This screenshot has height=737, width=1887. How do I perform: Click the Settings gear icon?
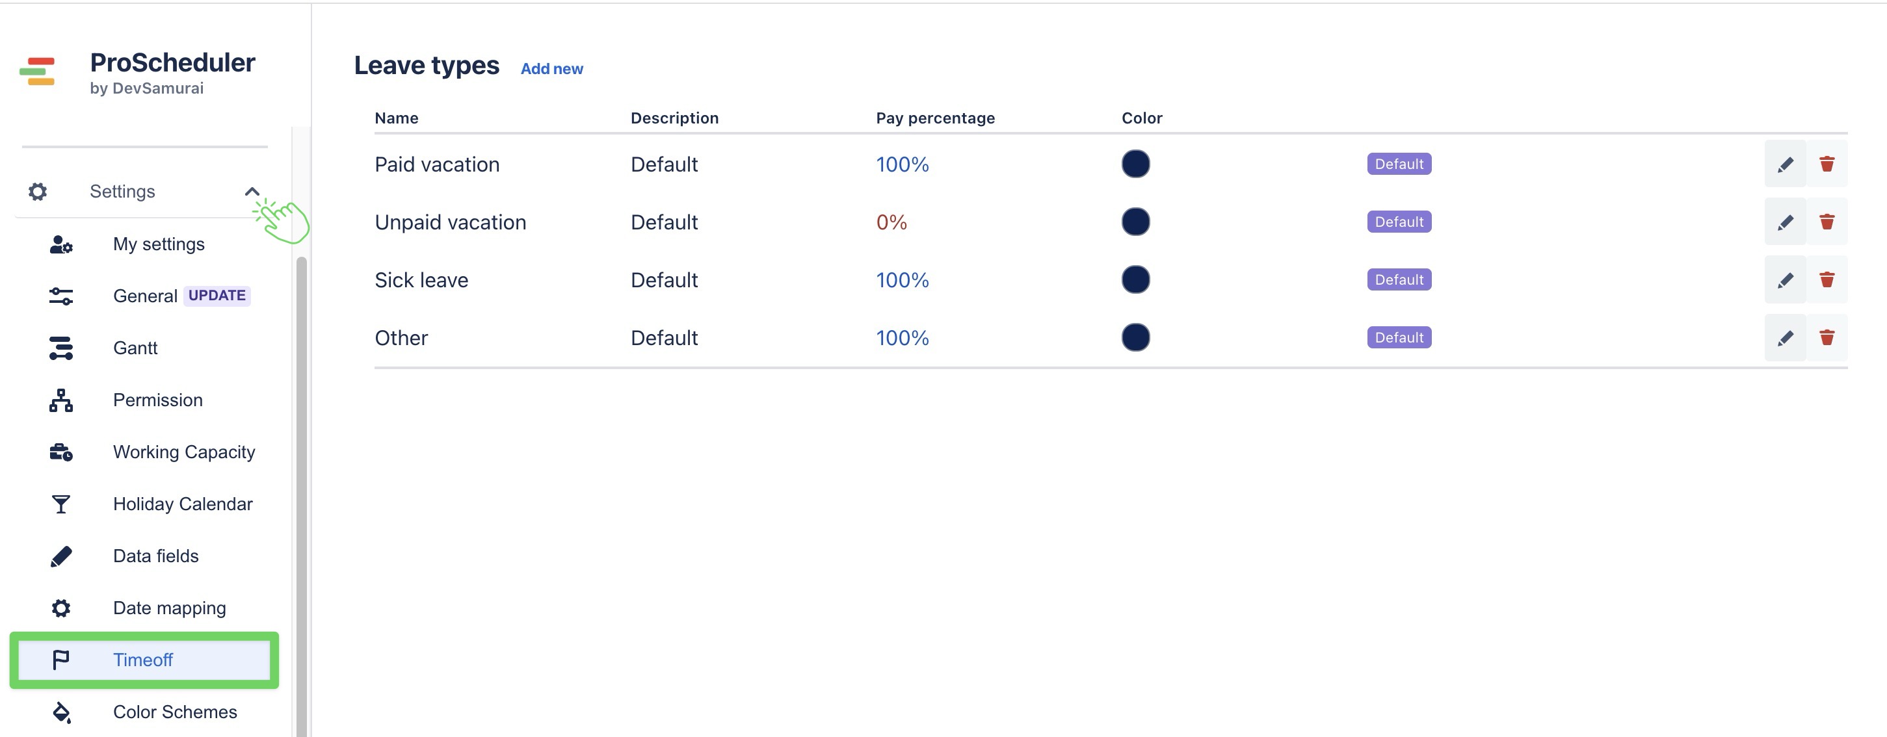[37, 192]
